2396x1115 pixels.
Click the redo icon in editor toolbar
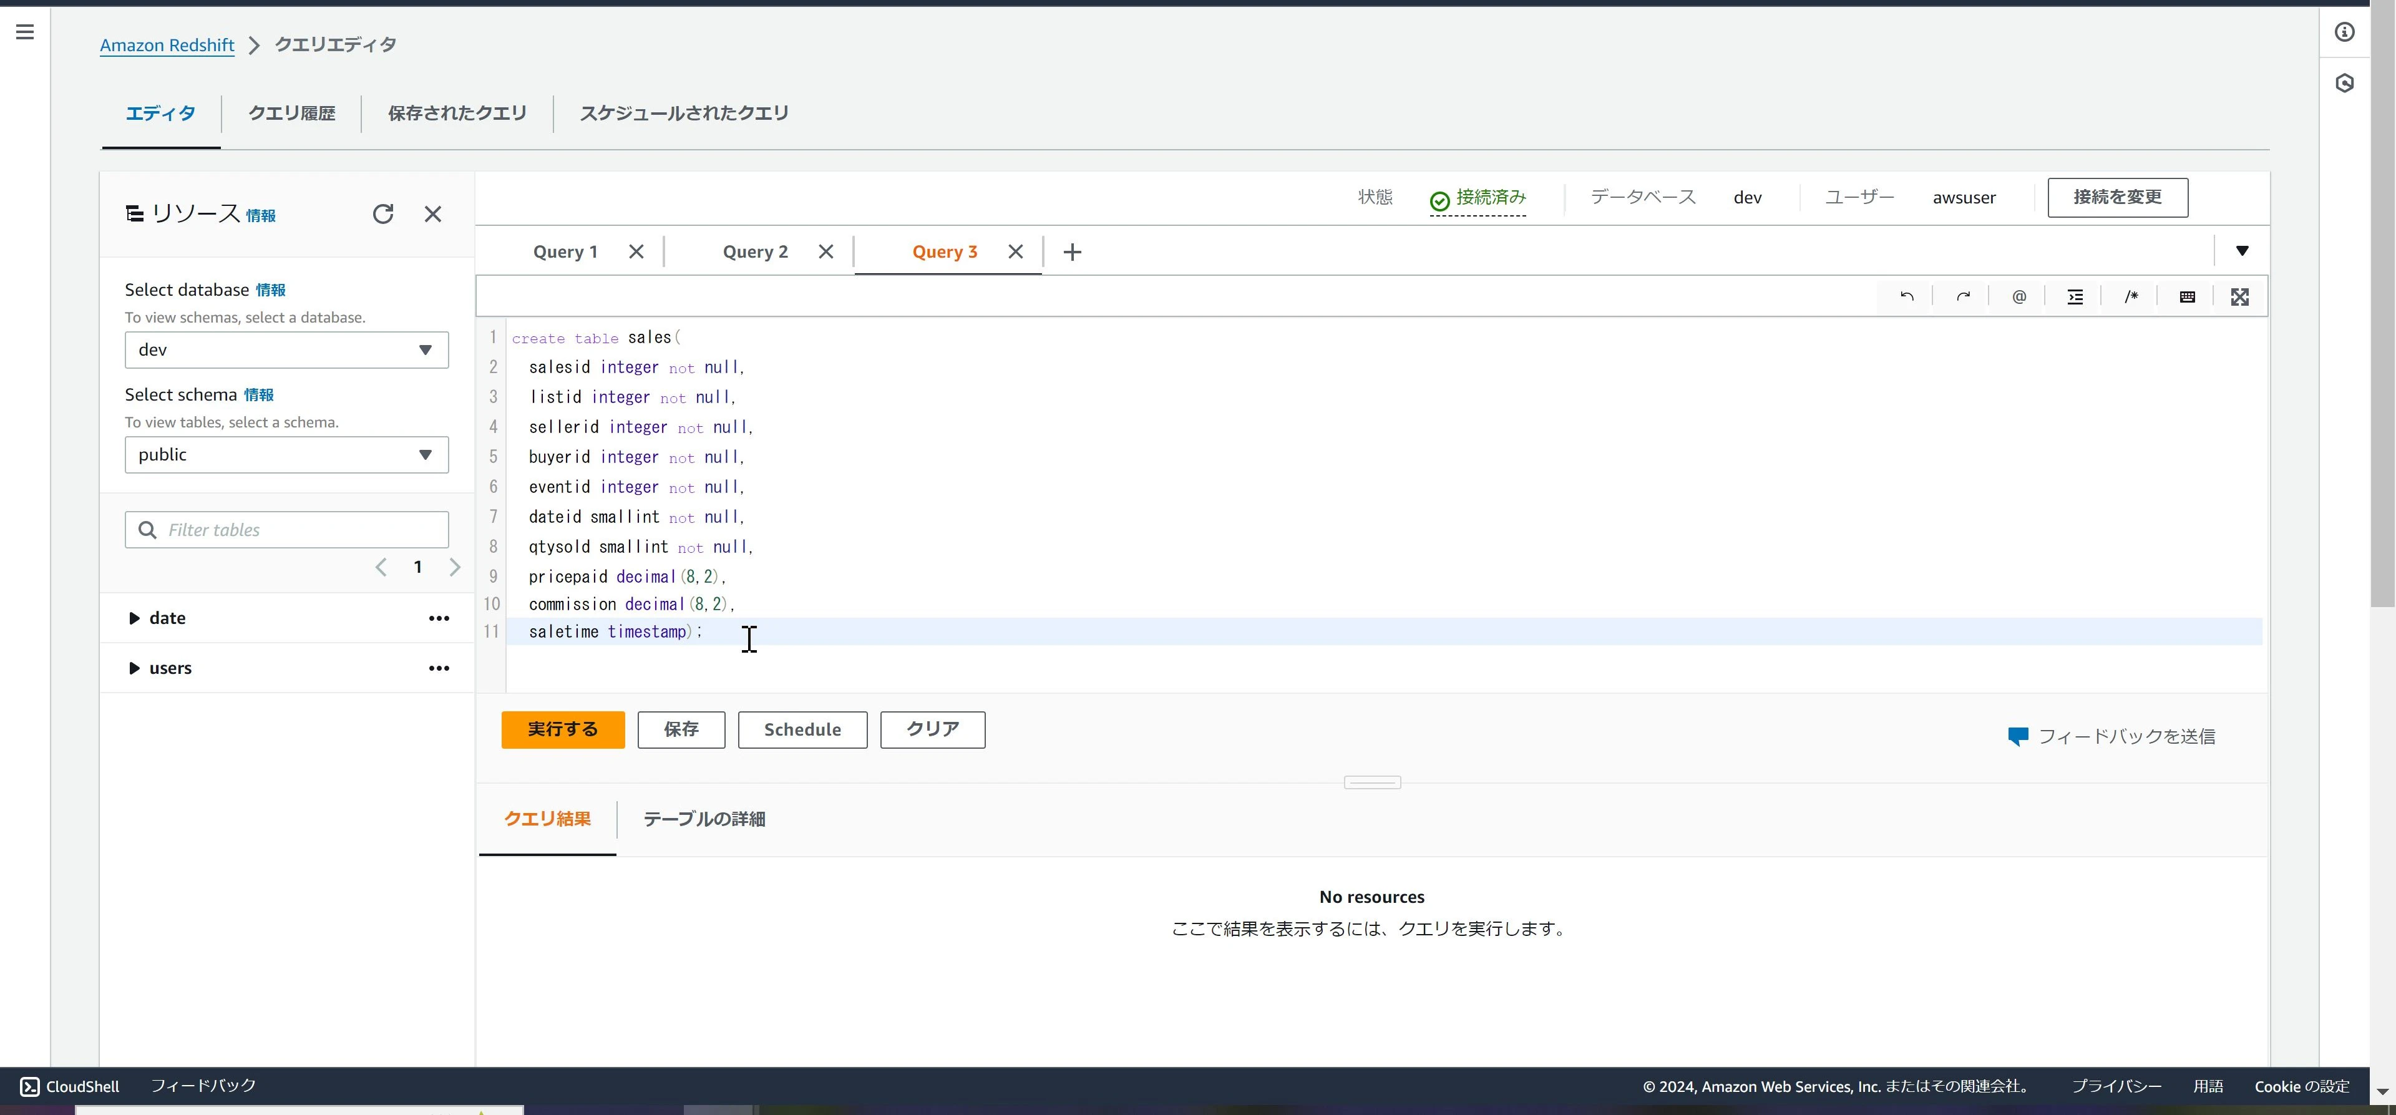[1962, 296]
